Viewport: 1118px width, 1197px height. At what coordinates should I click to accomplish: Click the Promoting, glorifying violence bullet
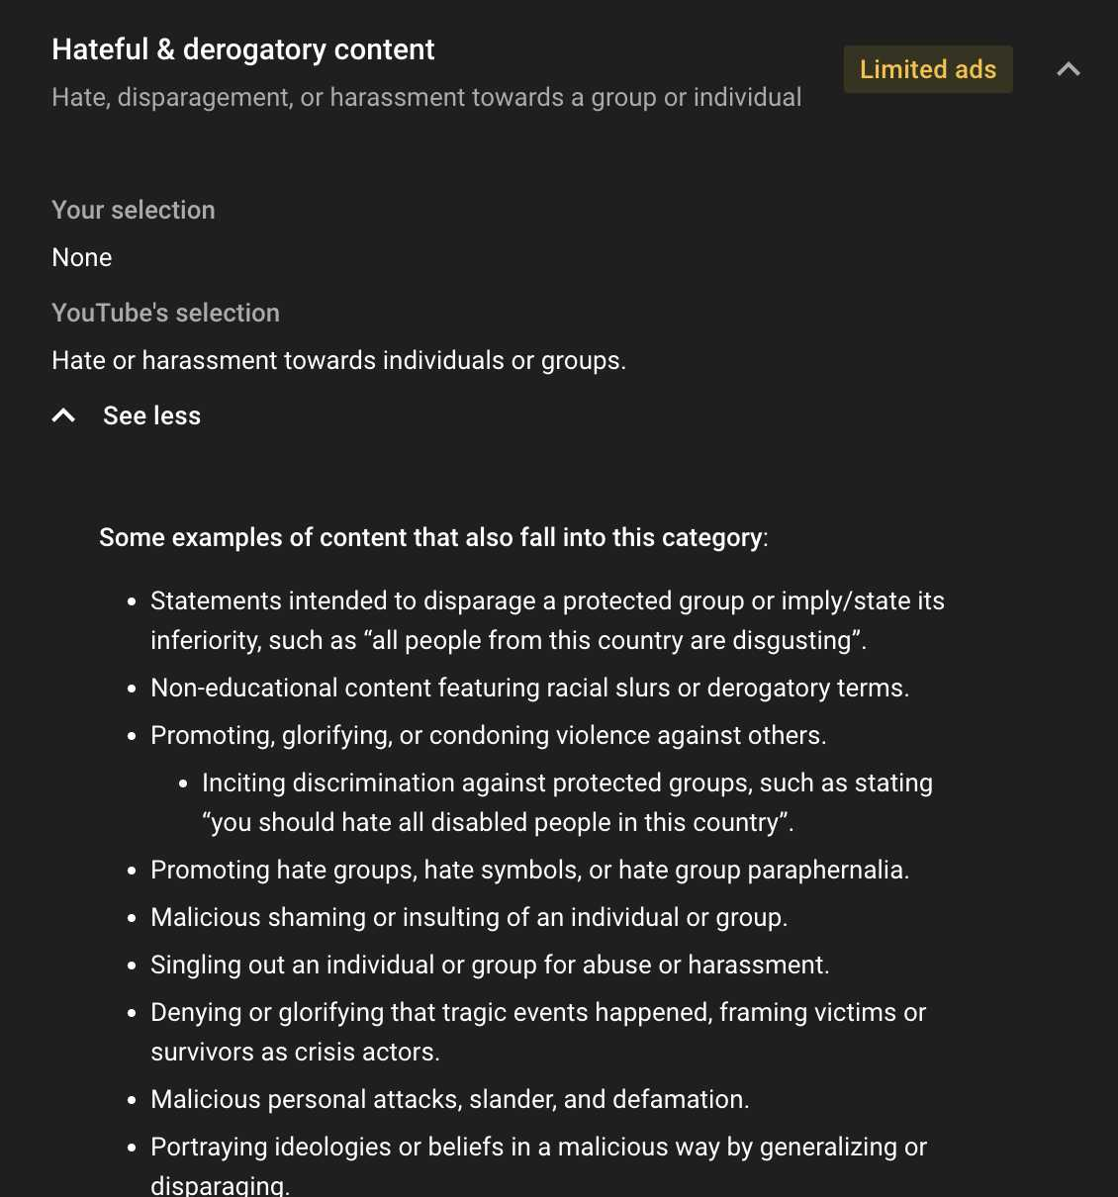tap(489, 735)
